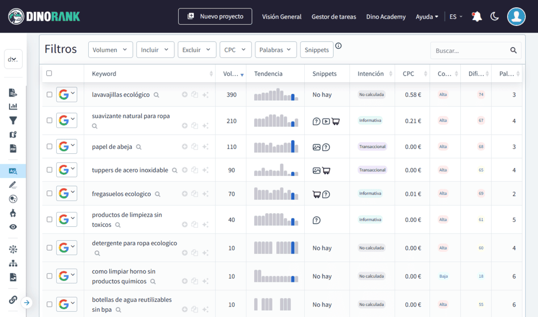Select the fregasuelos ecologico row checkbox
Viewport: 538px width, 317px height.
49,194
